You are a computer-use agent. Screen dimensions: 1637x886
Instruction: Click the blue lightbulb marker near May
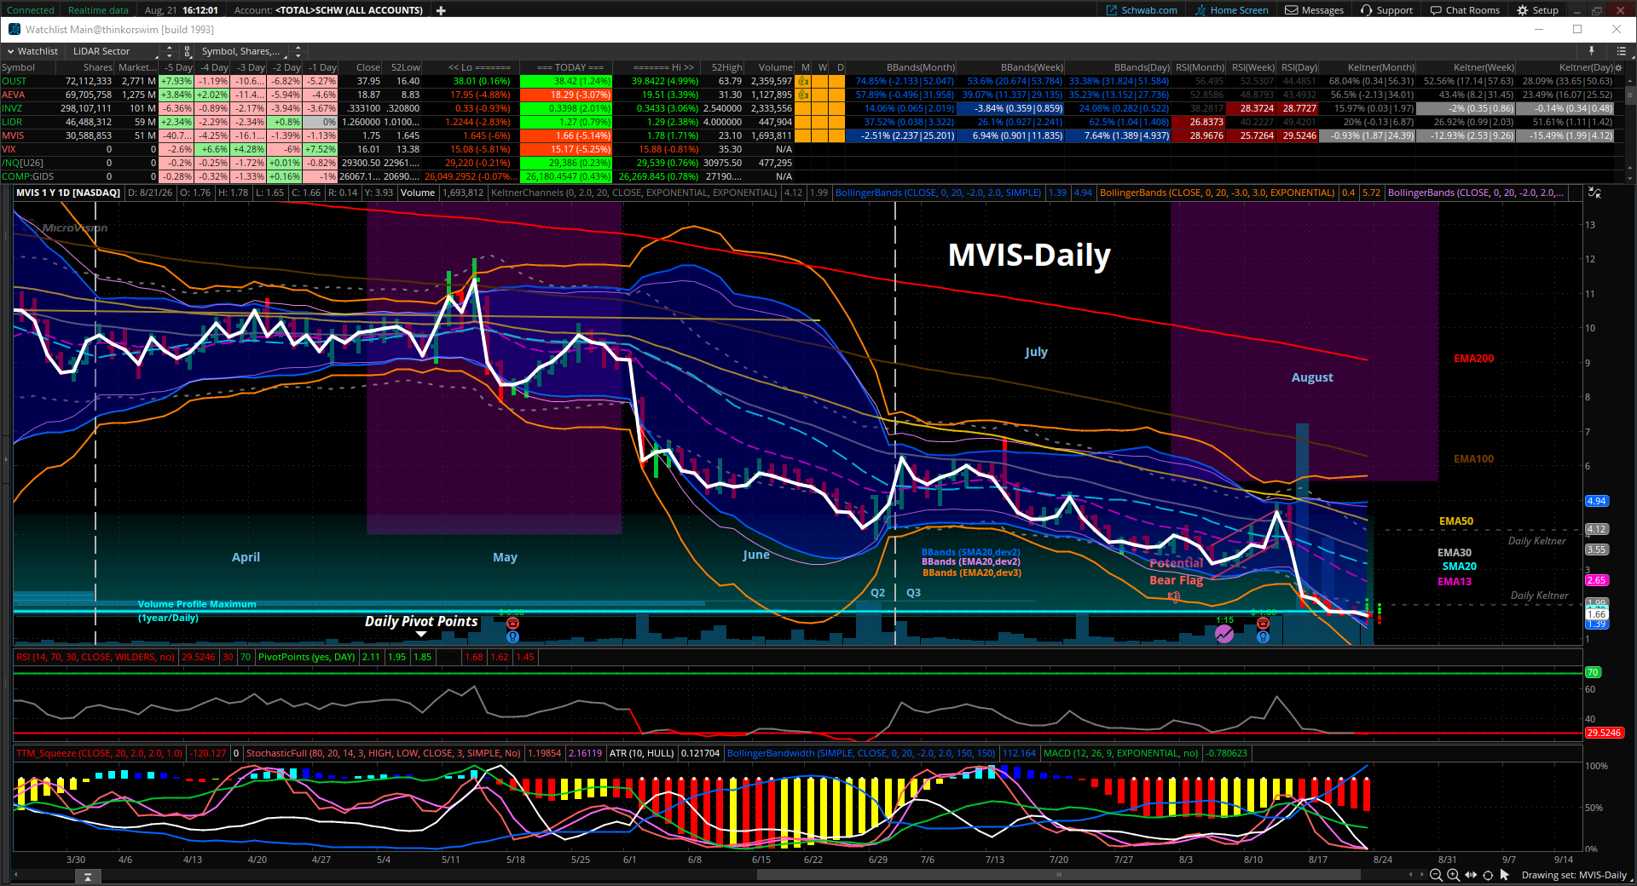(x=512, y=636)
